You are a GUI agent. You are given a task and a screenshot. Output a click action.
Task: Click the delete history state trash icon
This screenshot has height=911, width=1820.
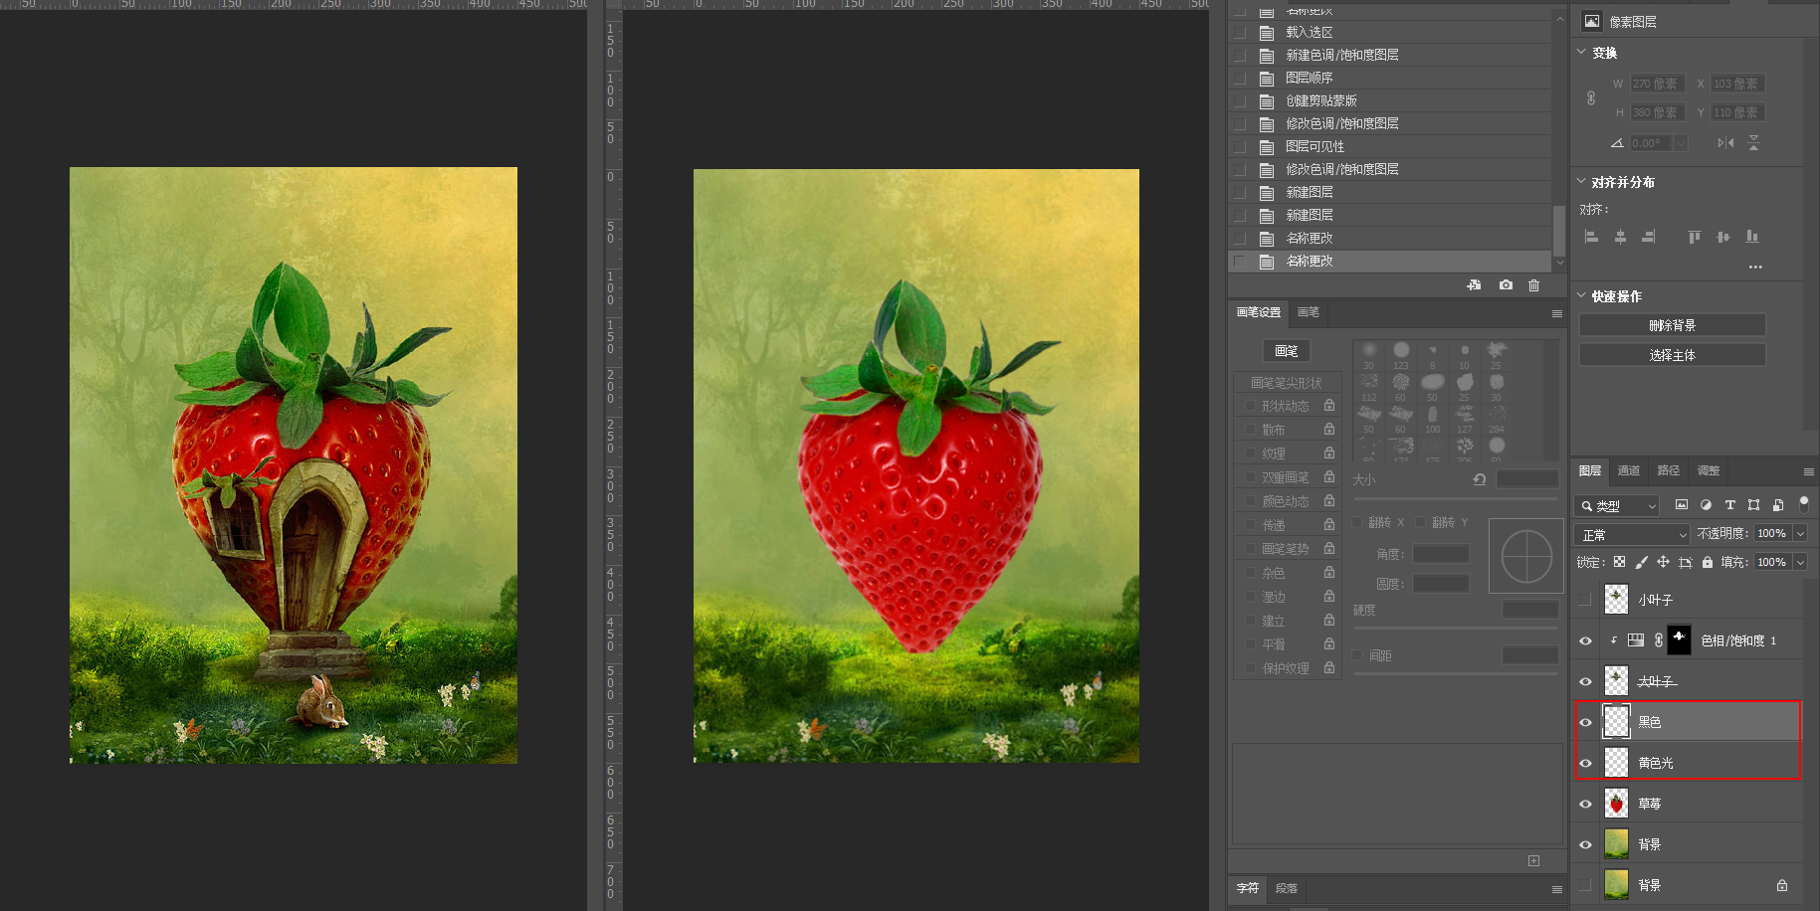pyautogui.click(x=1533, y=285)
